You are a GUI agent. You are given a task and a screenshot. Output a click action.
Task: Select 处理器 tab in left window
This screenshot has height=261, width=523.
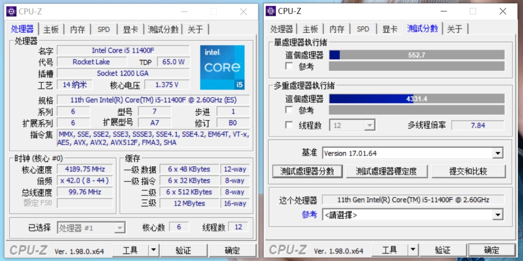click(22, 29)
